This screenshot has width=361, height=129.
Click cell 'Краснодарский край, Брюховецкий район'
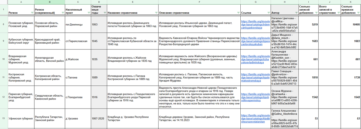pyautogui.click(x=49, y=41)
